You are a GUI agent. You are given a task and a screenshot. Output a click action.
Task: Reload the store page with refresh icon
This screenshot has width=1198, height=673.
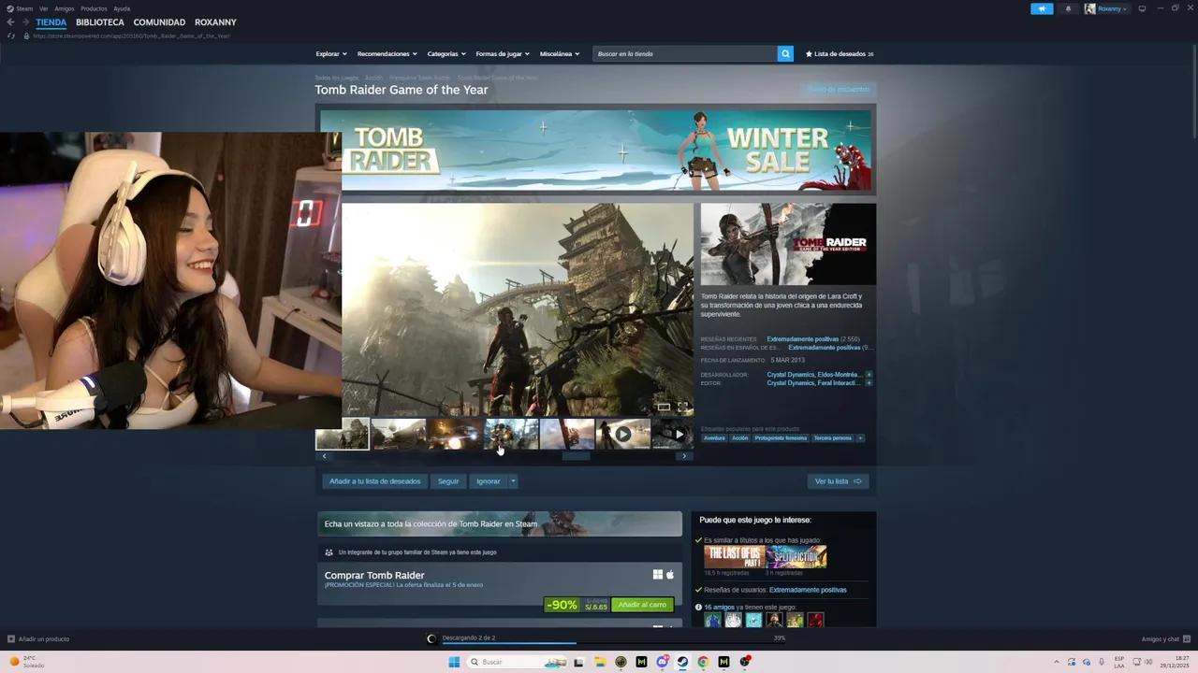tap(11, 36)
